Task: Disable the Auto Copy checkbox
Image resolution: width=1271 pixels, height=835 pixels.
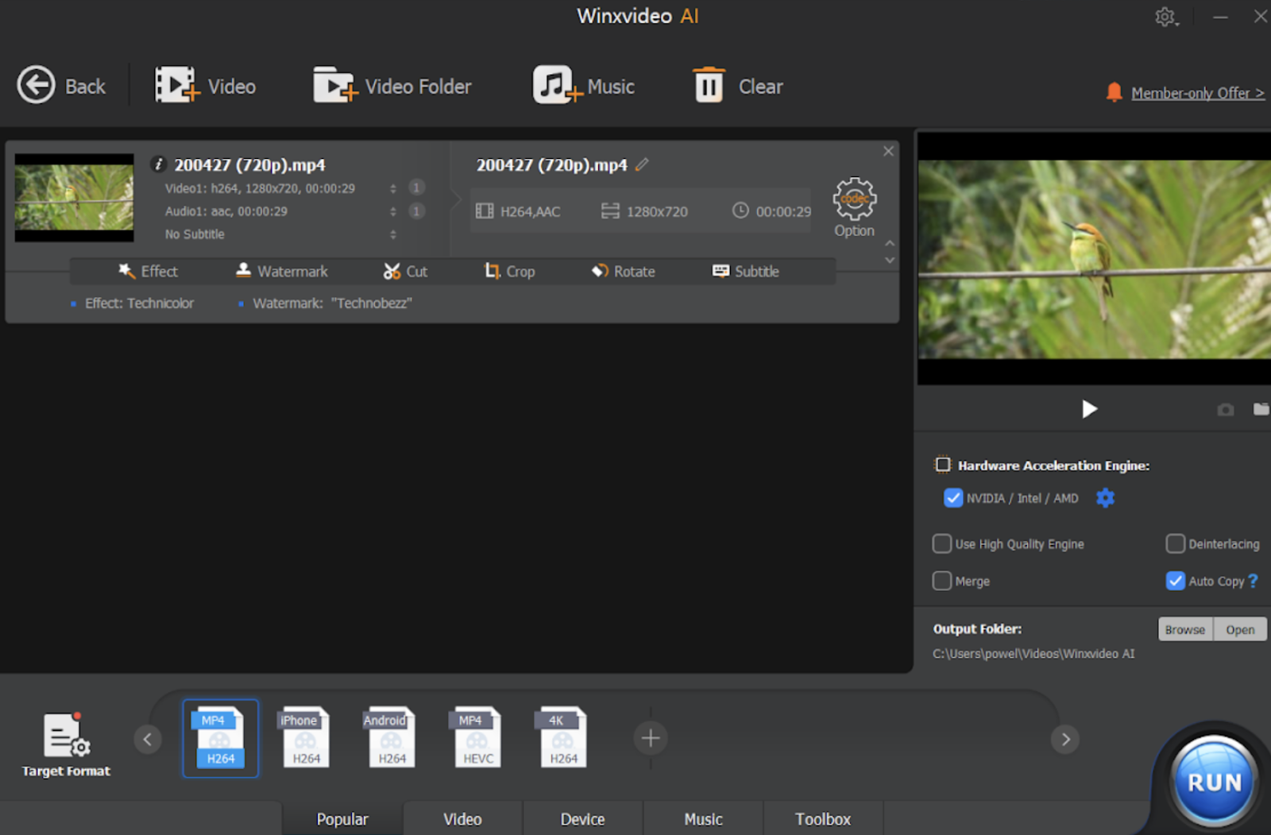Action: click(1175, 581)
